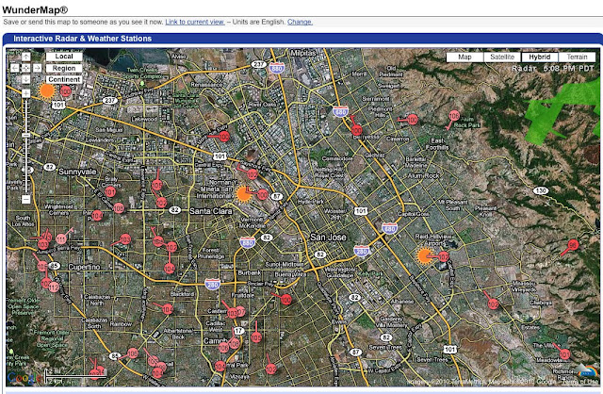
Task: Click the 'Cupertino' city label
Action: (x=84, y=267)
